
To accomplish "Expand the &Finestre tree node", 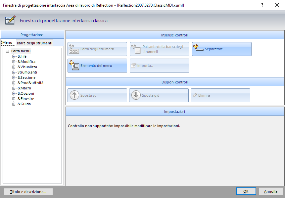I will (14, 99).
